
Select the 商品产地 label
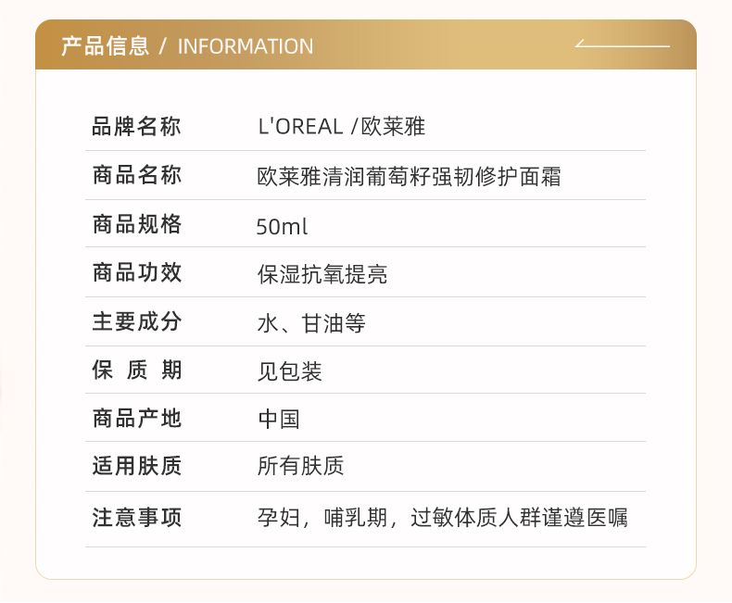point(136,418)
